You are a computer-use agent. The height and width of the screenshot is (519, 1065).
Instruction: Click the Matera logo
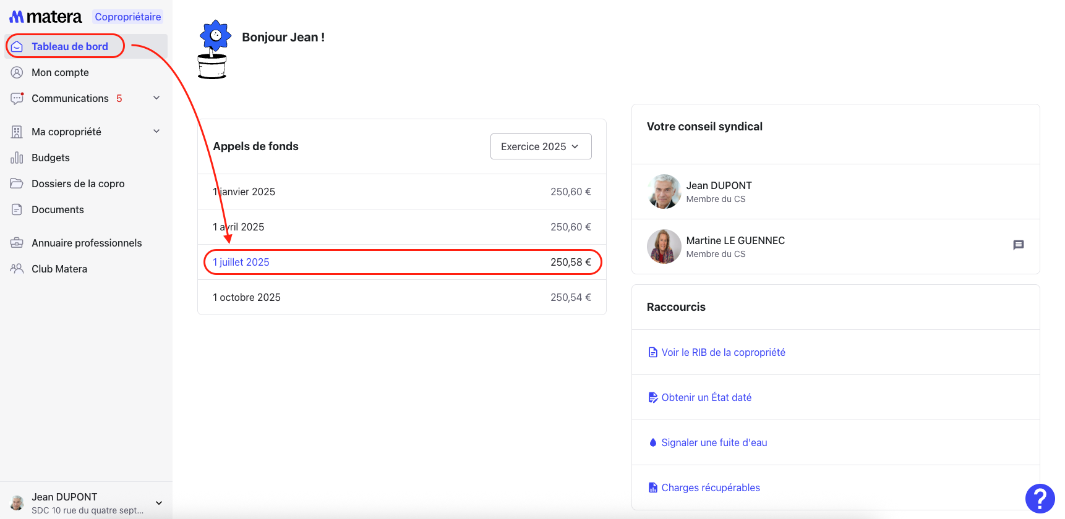[46, 17]
